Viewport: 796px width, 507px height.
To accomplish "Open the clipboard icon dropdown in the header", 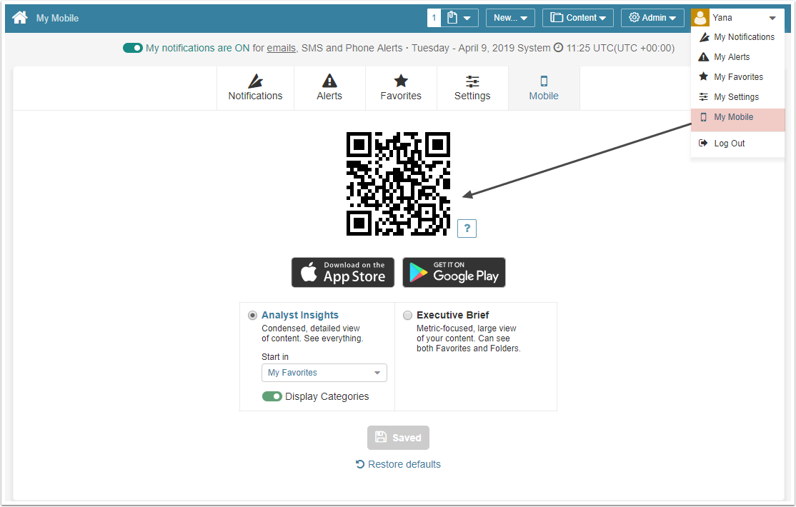I will click(459, 18).
